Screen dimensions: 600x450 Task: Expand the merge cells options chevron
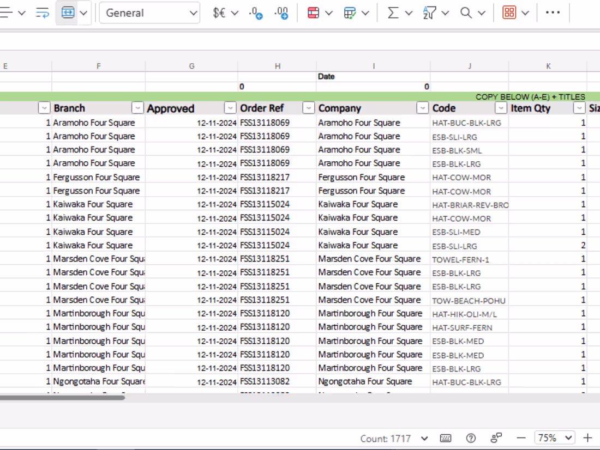click(83, 13)
